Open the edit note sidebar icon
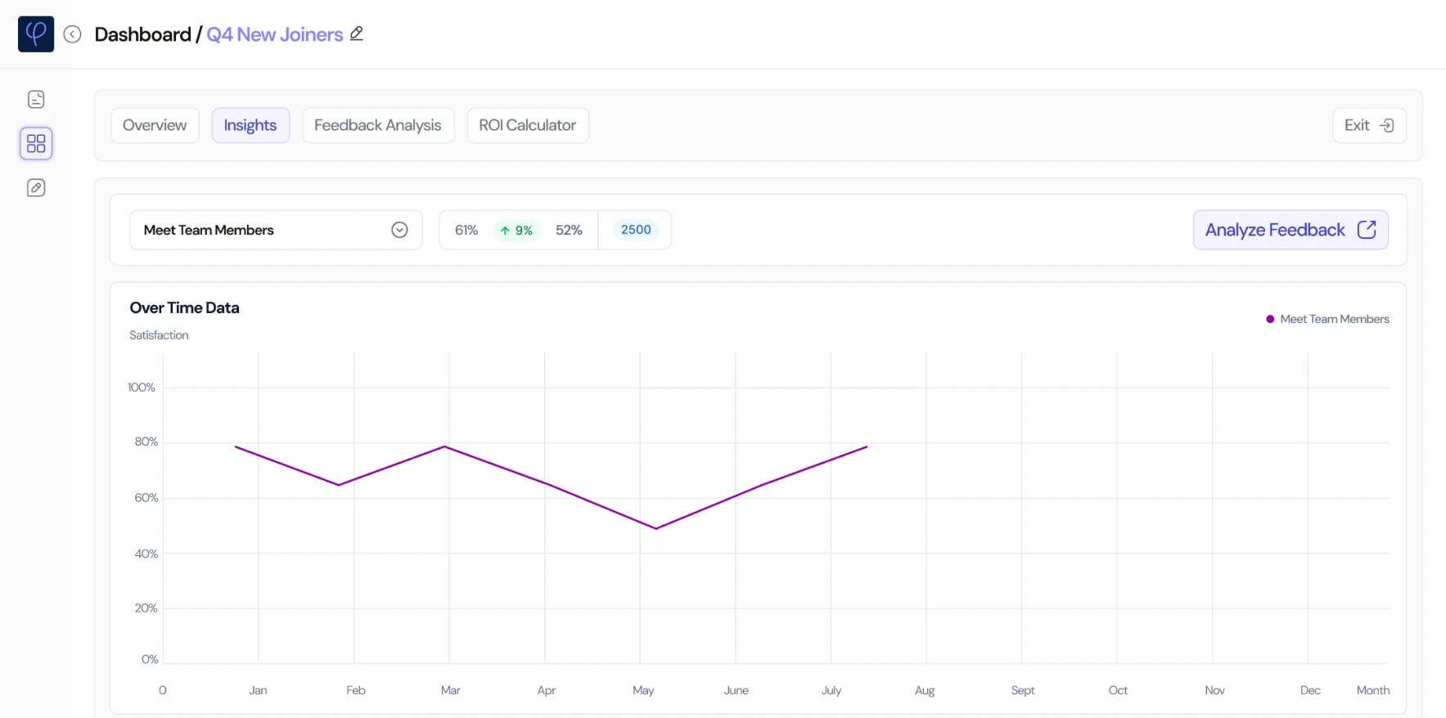Image resolution: width=1446 pixels, height=718 pixels. (36, 188)
